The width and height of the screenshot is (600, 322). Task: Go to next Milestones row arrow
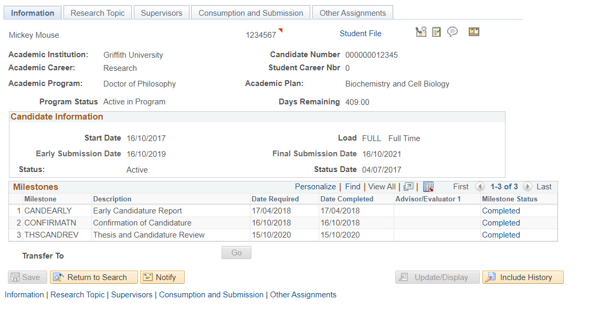coord(527,187)
